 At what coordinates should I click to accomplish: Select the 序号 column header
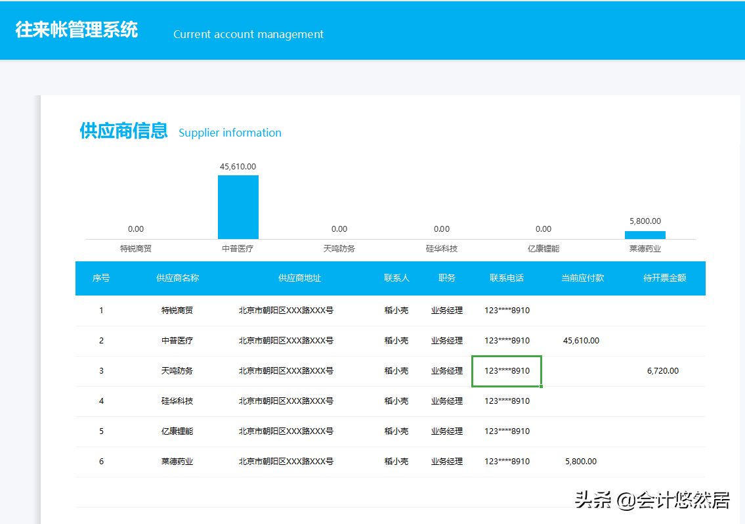(x=100, y=278)
